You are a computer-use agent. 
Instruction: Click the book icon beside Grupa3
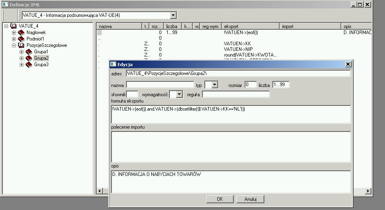click(29, 65)
